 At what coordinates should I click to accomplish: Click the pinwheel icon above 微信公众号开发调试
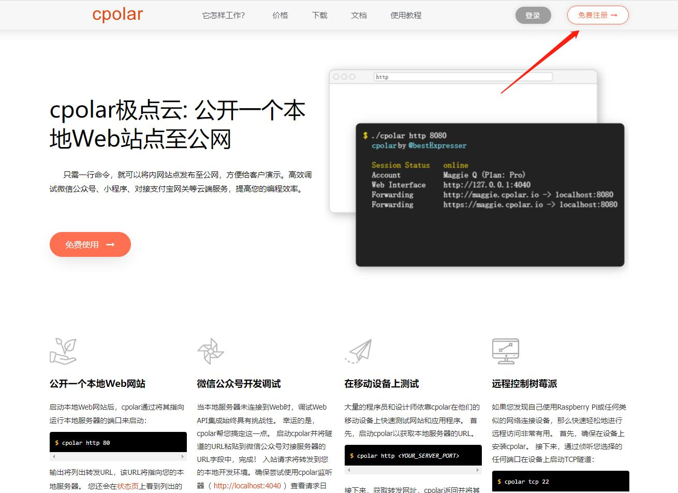point(211,351)
